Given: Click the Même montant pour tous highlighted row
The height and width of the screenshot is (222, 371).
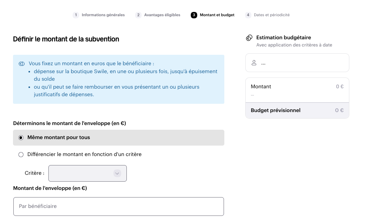Looking at the screenshot, I should 118,138.
